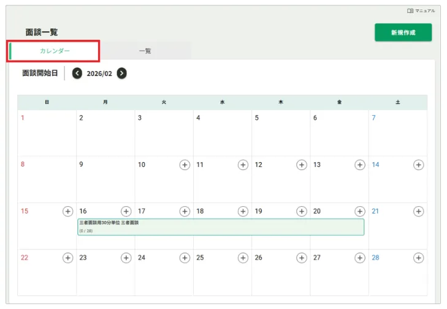Image resolution: width=447 pixels, height=309 pixels.
Task: Open the 三者面談 event bar
Action: pyautogui.click(x=221, y=227)
